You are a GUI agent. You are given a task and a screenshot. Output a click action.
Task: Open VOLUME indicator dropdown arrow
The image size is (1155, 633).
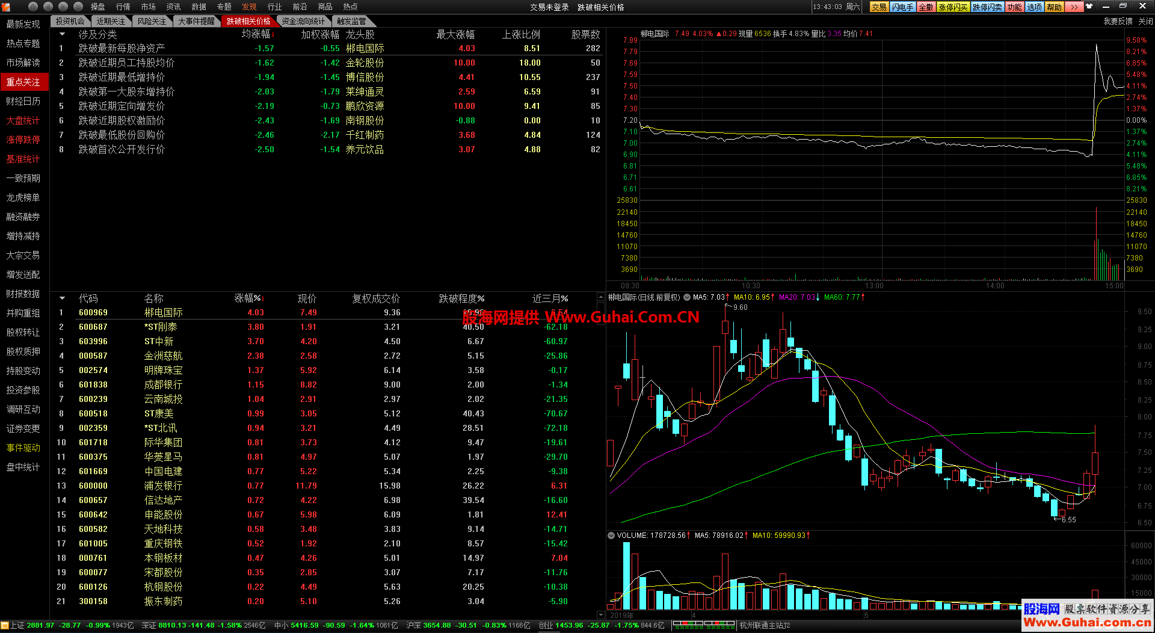(x=611, y=535)
